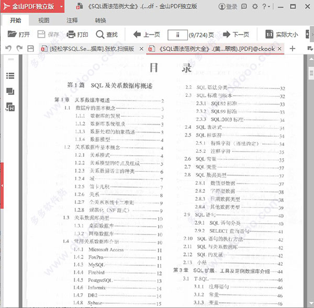Viewport: 314px width, 308px height.
Task: Click the 保存 save button
Action: [48, 35]
